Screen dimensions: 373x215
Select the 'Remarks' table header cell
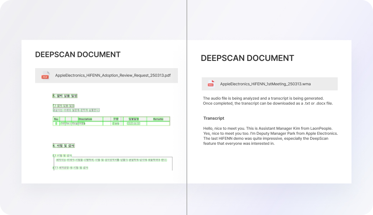click(x=158, y=119)
